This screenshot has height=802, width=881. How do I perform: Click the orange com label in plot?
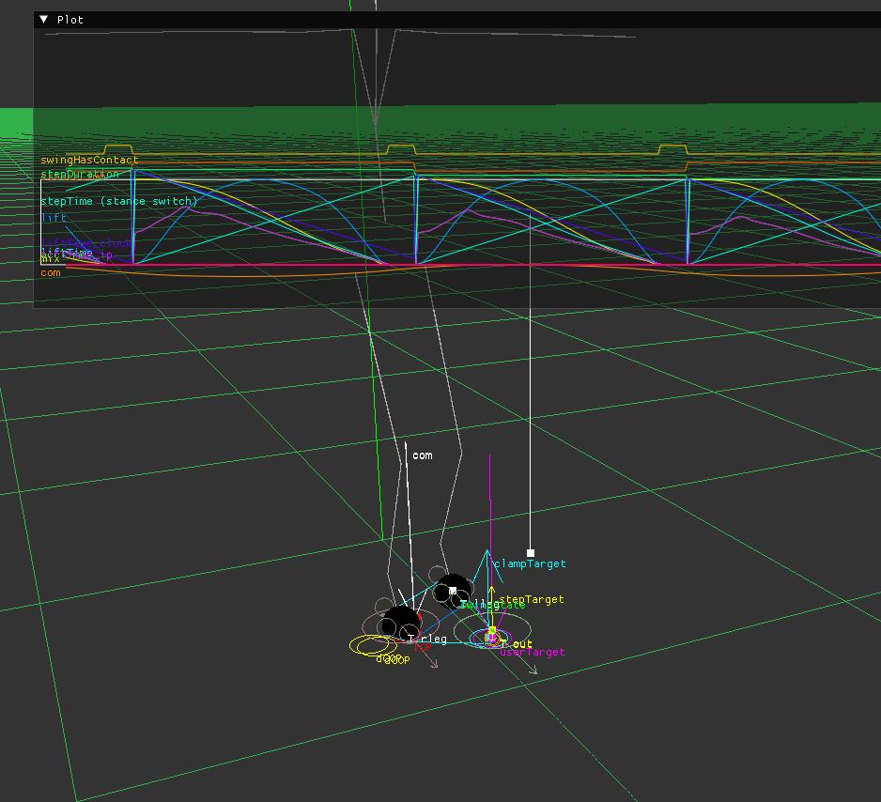(51, 273)
